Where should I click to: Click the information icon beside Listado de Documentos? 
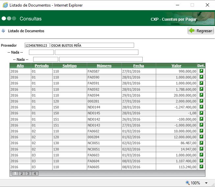(x=4, y=31)
